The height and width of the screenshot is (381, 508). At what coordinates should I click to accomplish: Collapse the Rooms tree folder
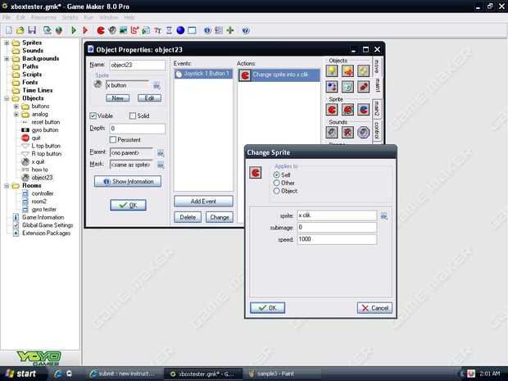pyautogui.click(x=7, y=186)
